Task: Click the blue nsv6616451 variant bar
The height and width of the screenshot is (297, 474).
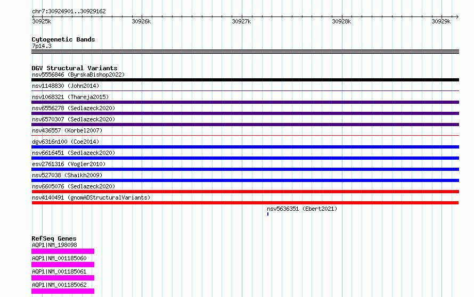Action: [245, 158]
